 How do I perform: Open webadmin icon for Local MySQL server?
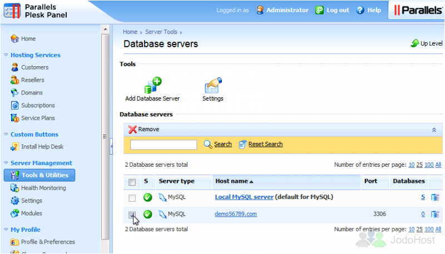[435, 197]
